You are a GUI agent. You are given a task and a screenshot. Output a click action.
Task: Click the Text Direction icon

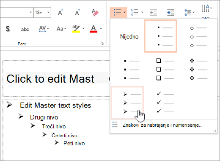[x=206, y=8]
